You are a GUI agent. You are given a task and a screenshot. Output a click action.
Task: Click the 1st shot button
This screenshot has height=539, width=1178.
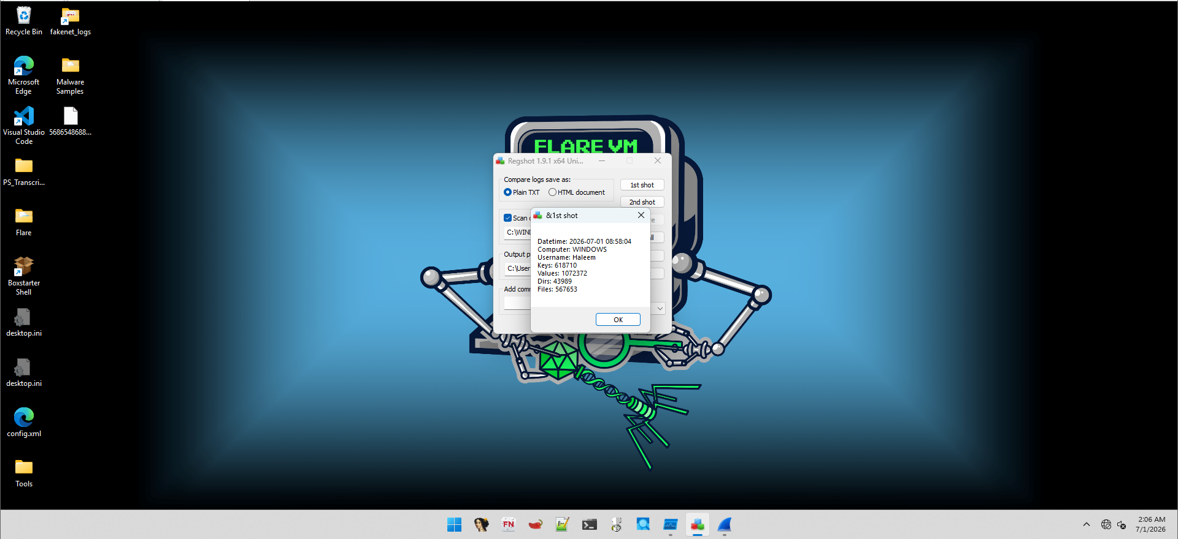(642, 185)
